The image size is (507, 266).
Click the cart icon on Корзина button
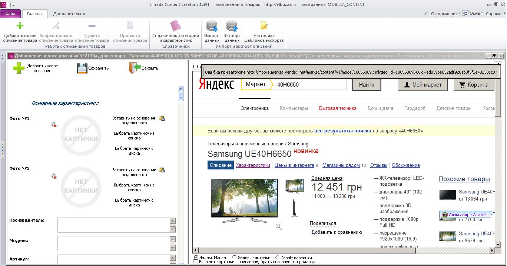[x=462, y=85]
